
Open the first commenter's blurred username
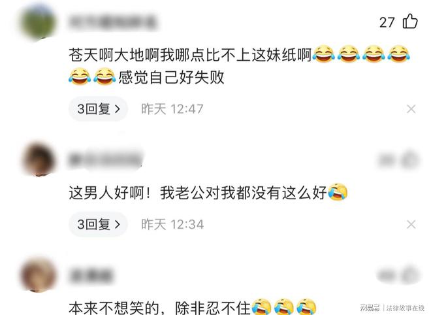point(112,22)
